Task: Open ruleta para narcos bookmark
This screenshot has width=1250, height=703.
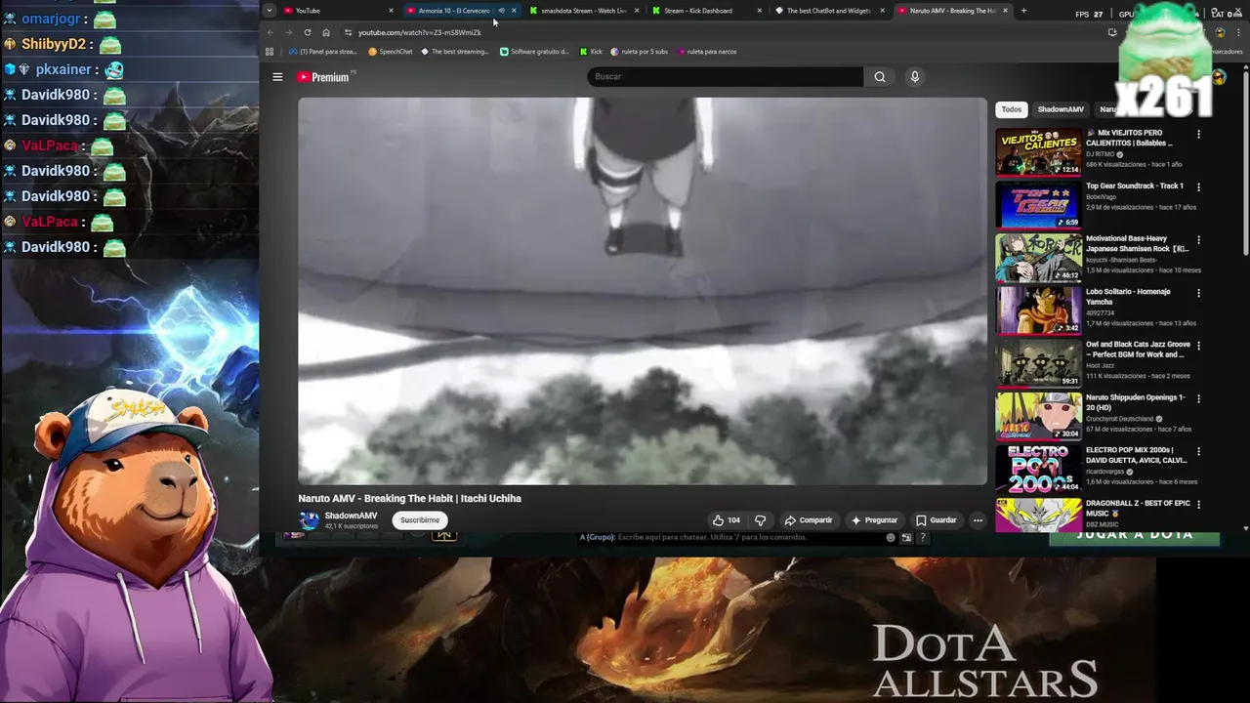Action: click(x=707, y=52)
